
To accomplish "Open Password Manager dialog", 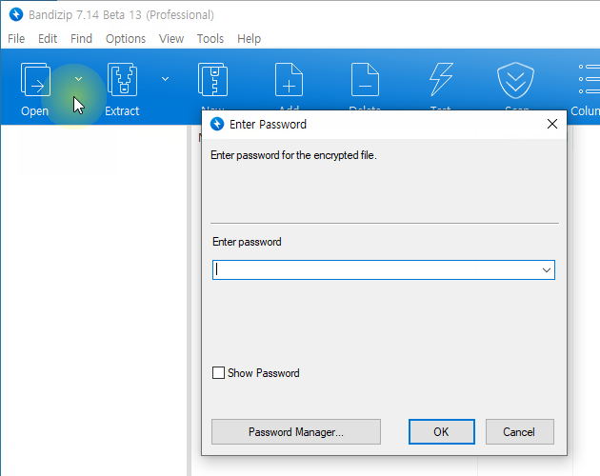I will [x=296, y=432].
